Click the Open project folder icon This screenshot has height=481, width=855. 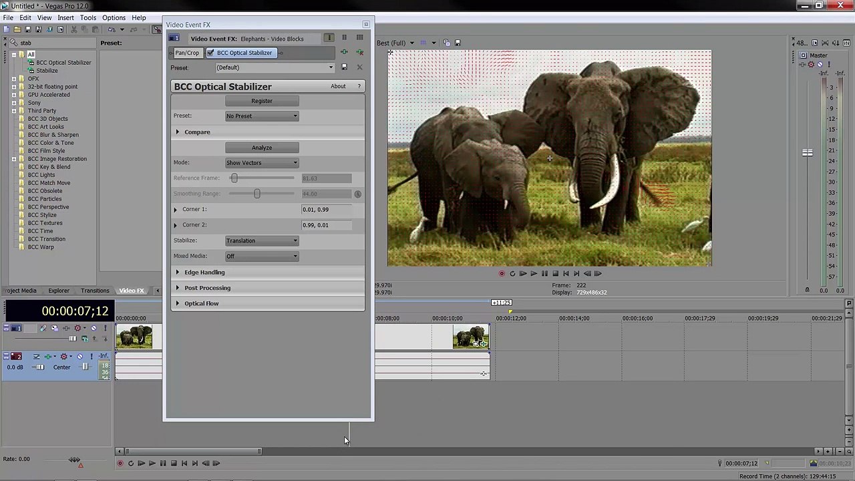click(x=17, y=29)
